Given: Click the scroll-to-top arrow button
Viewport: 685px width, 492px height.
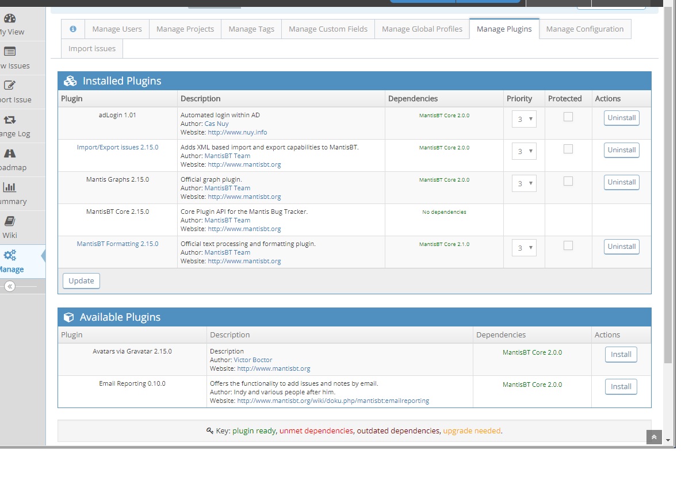Looking at the screenshot, I should coord(653,437).
